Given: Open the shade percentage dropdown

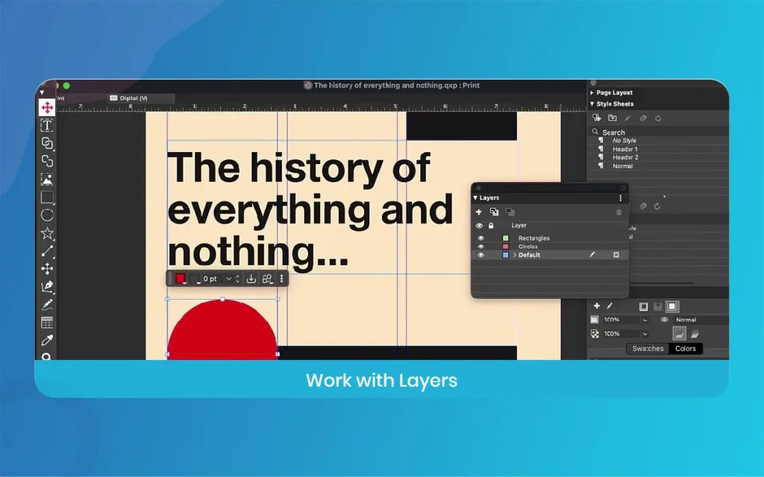Looking at the screenshot, I should (645, 320).
